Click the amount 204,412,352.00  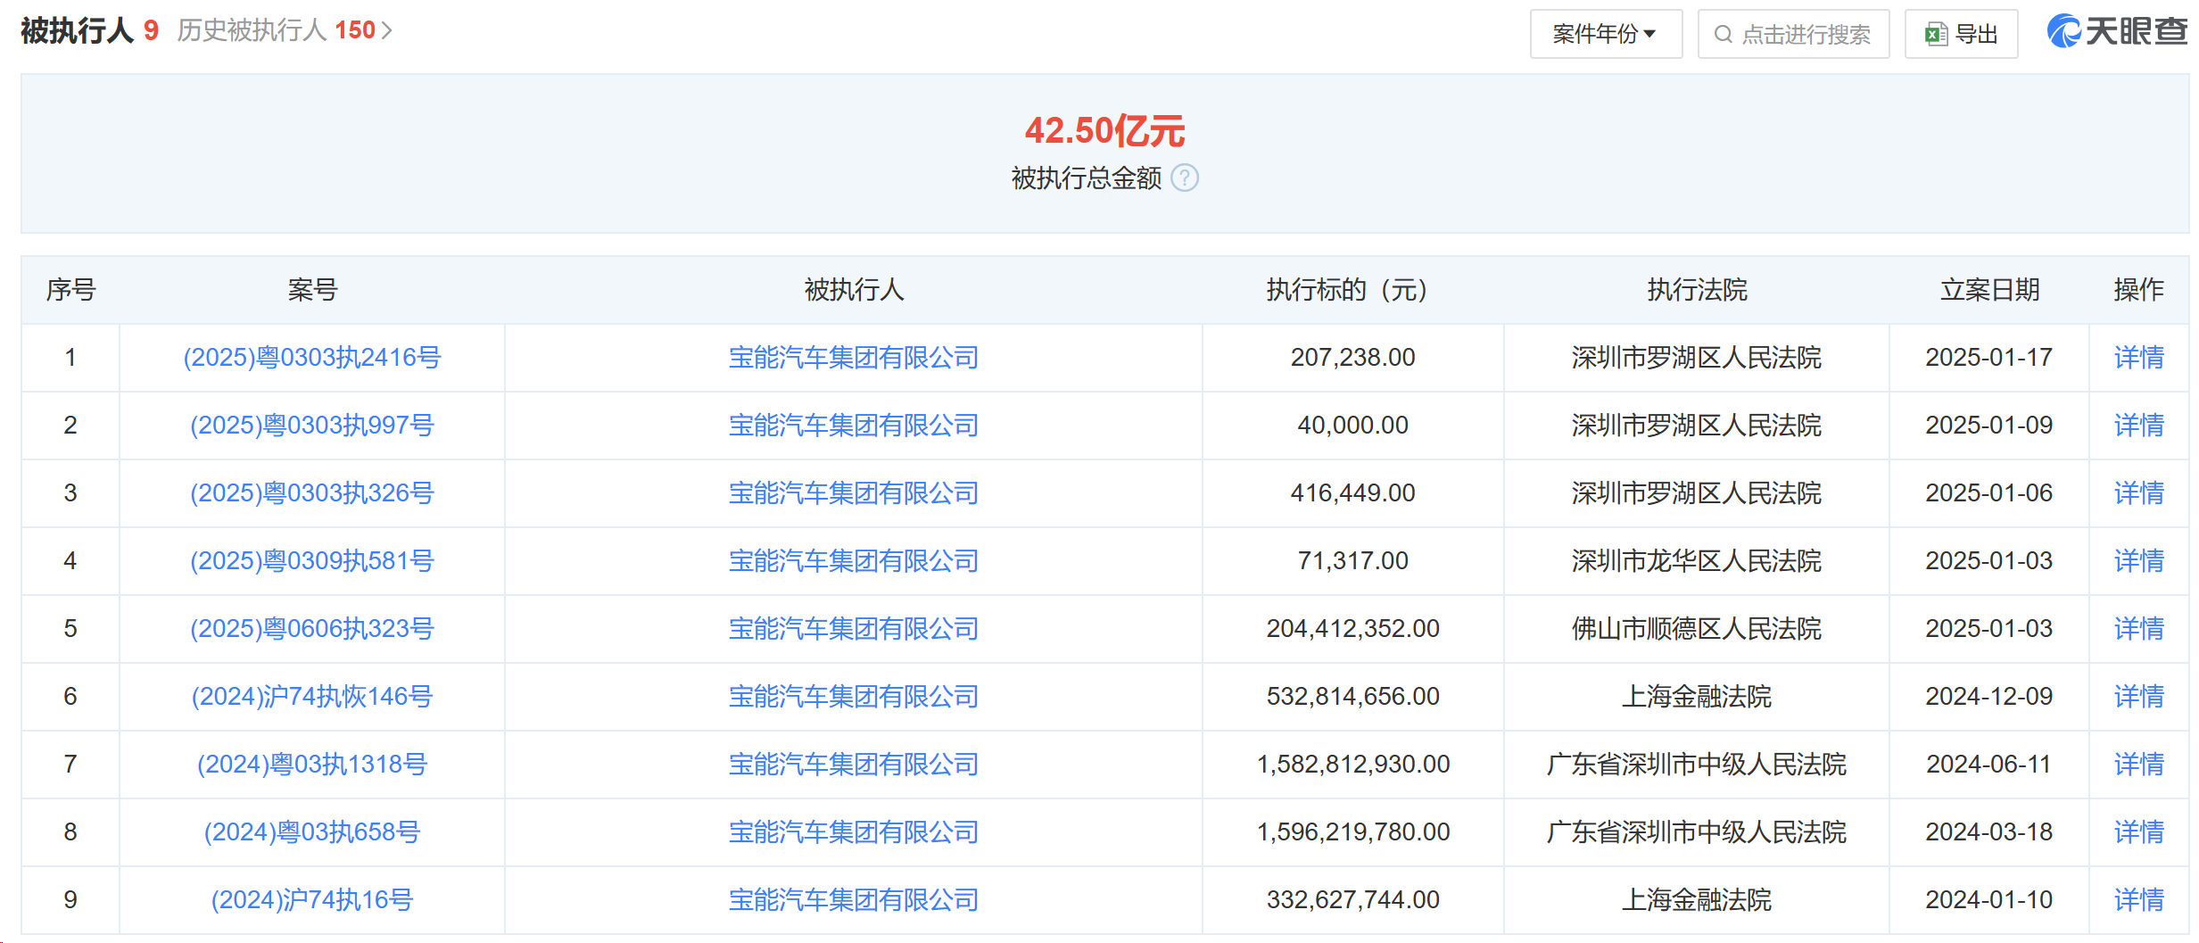click(1353, 629)
